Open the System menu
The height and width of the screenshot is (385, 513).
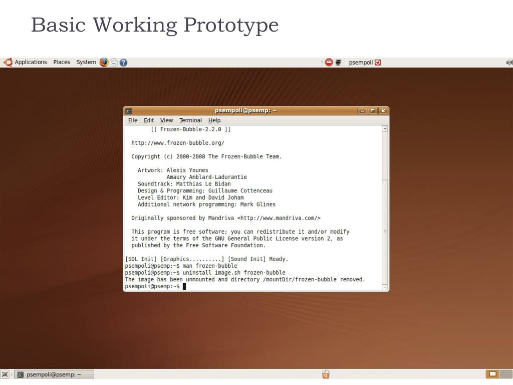[86, 62]
